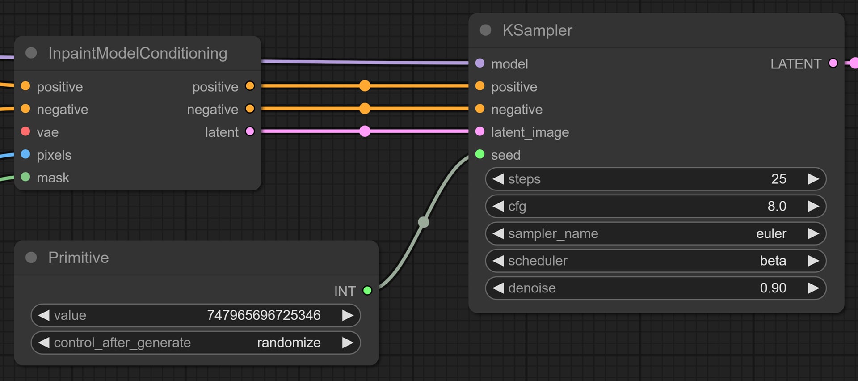Increase cfg with its right arrow
Screen dimensions: 858x381
pyautogui.click(x=813, y=206)
